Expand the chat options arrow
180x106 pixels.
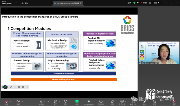point(60,101)
